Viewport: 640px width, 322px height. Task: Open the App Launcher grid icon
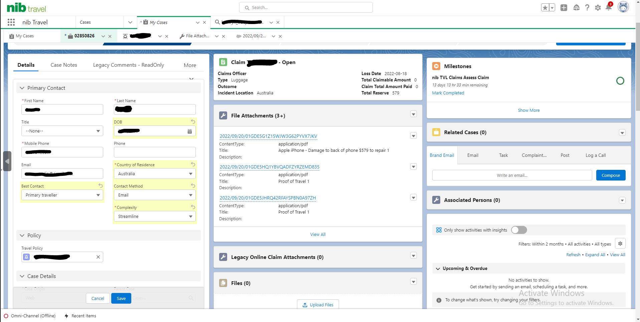11,22
